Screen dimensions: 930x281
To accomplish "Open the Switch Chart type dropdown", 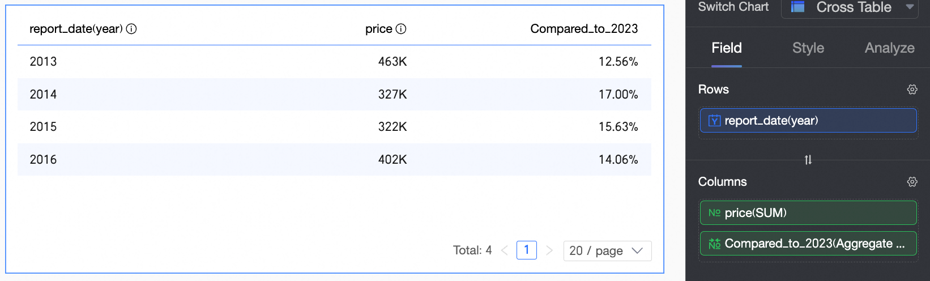I will (910, 7).
